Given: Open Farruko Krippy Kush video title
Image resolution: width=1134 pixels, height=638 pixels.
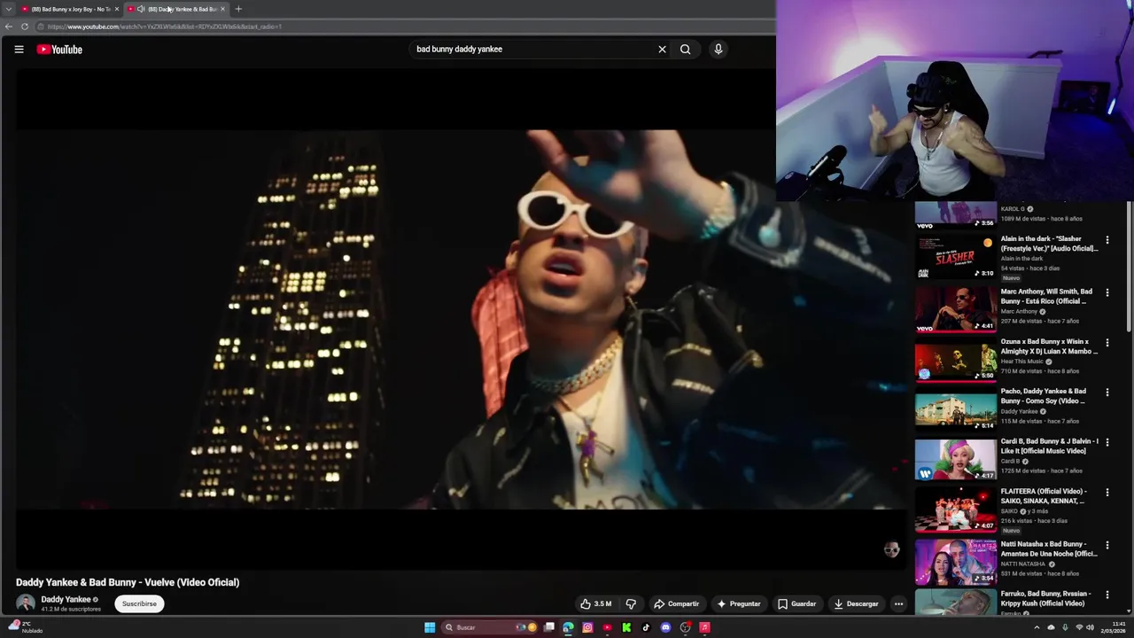Looking at the screenshot, I should click(x=1045, y=599).
